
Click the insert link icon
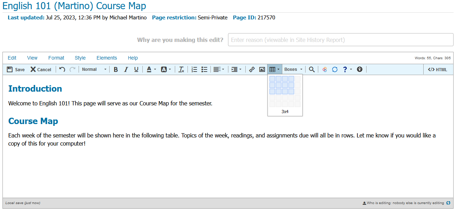pos(252,69)
